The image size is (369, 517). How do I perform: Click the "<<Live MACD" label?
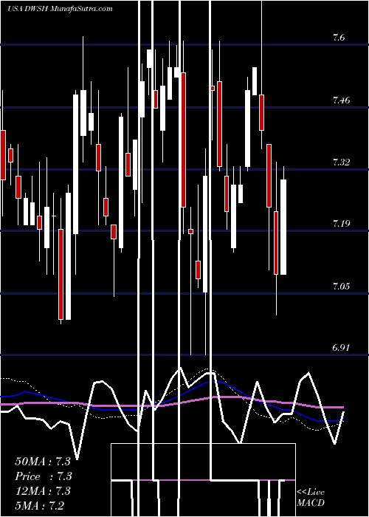point(311,497)
